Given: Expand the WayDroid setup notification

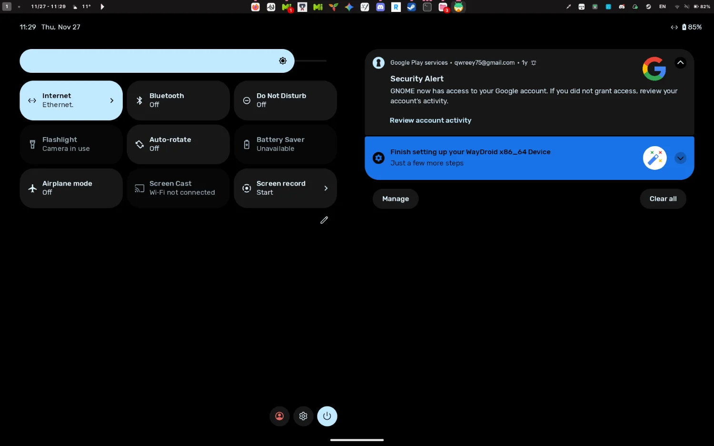Looking at the screenshot, I should point(680,158).
